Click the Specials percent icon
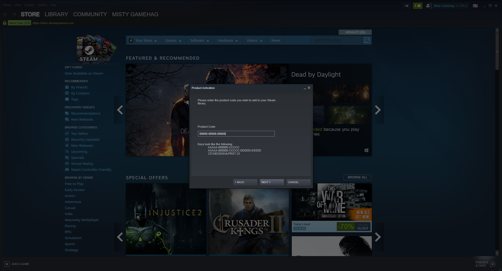The width and height of the screenshot is (502, 271). (67, 157)
